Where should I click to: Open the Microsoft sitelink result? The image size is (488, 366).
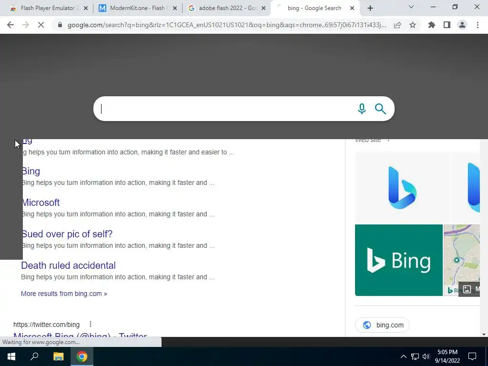[41, 203]
